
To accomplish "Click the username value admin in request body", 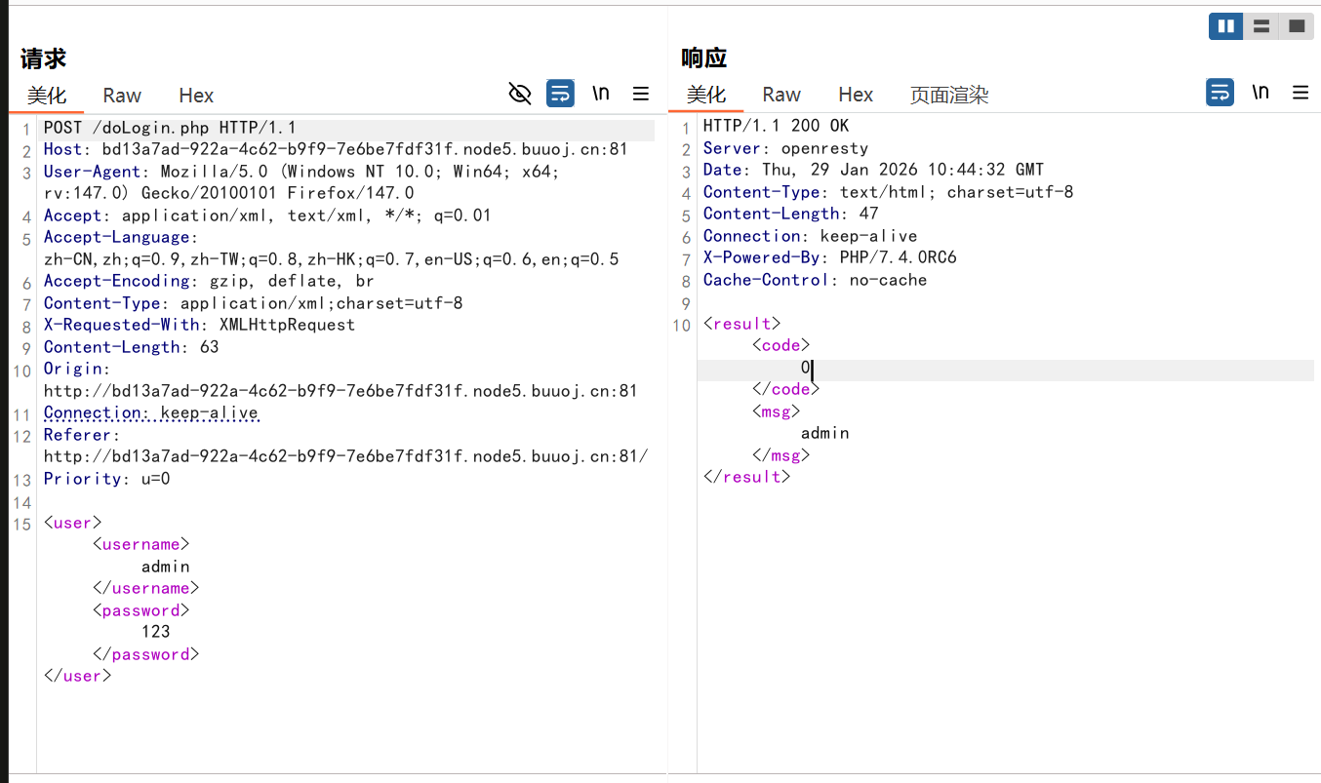I will 165,567.
